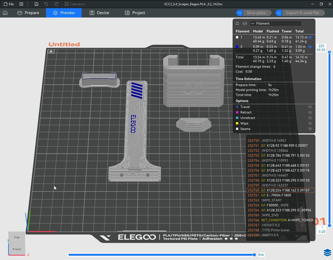Hide filament 1 with its eye icon
This screenshot has width=333, height=260.
pyautogui.click(x=310, y=37)
